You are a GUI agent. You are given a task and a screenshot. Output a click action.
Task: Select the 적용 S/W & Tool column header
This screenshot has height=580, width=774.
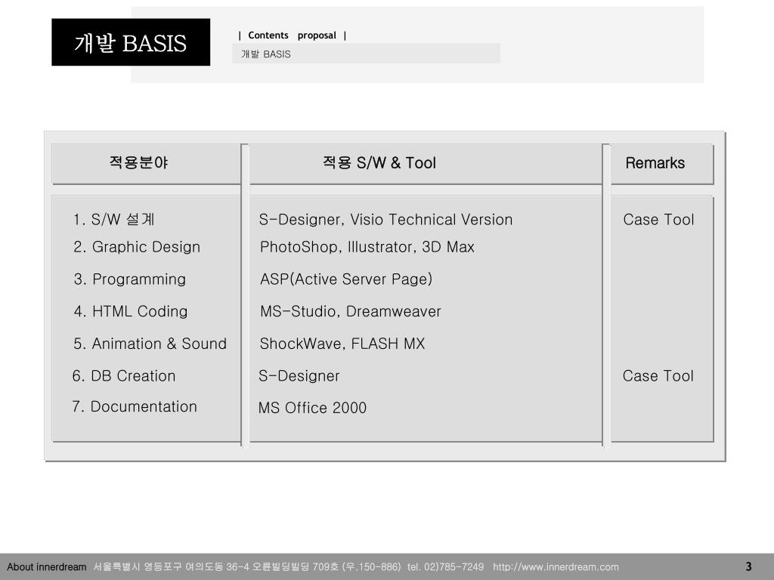(379, 163)
